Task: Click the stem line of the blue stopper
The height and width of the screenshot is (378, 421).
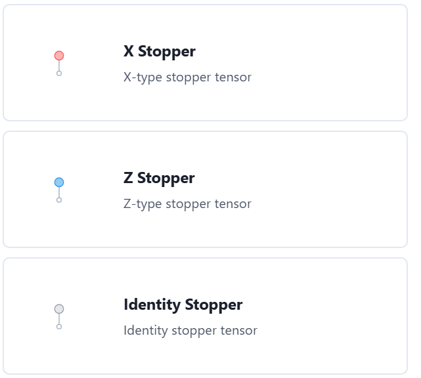Action: [59, 192]
